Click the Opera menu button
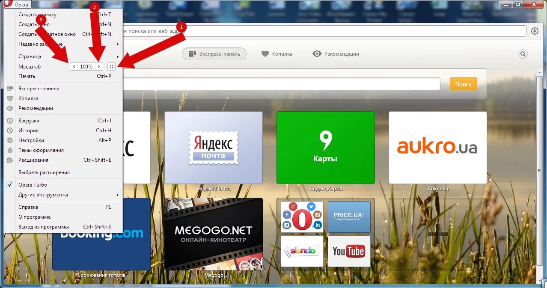Viewport: 547px width, 288px height. [17, 5]
